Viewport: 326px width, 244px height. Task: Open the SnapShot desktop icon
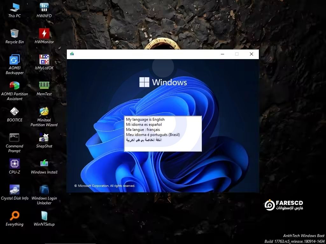click(x=44, y=138)
